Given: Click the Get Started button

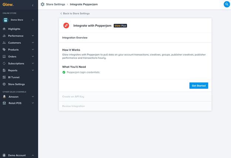Looking at the screenshot, I should (x=198, y=86).
